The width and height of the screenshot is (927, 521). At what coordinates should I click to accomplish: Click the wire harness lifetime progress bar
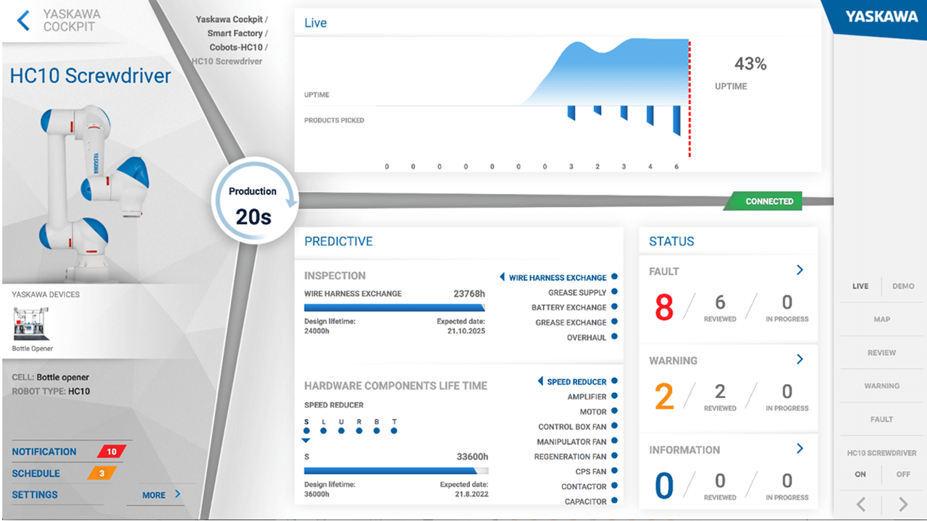[x=395, y=308]
